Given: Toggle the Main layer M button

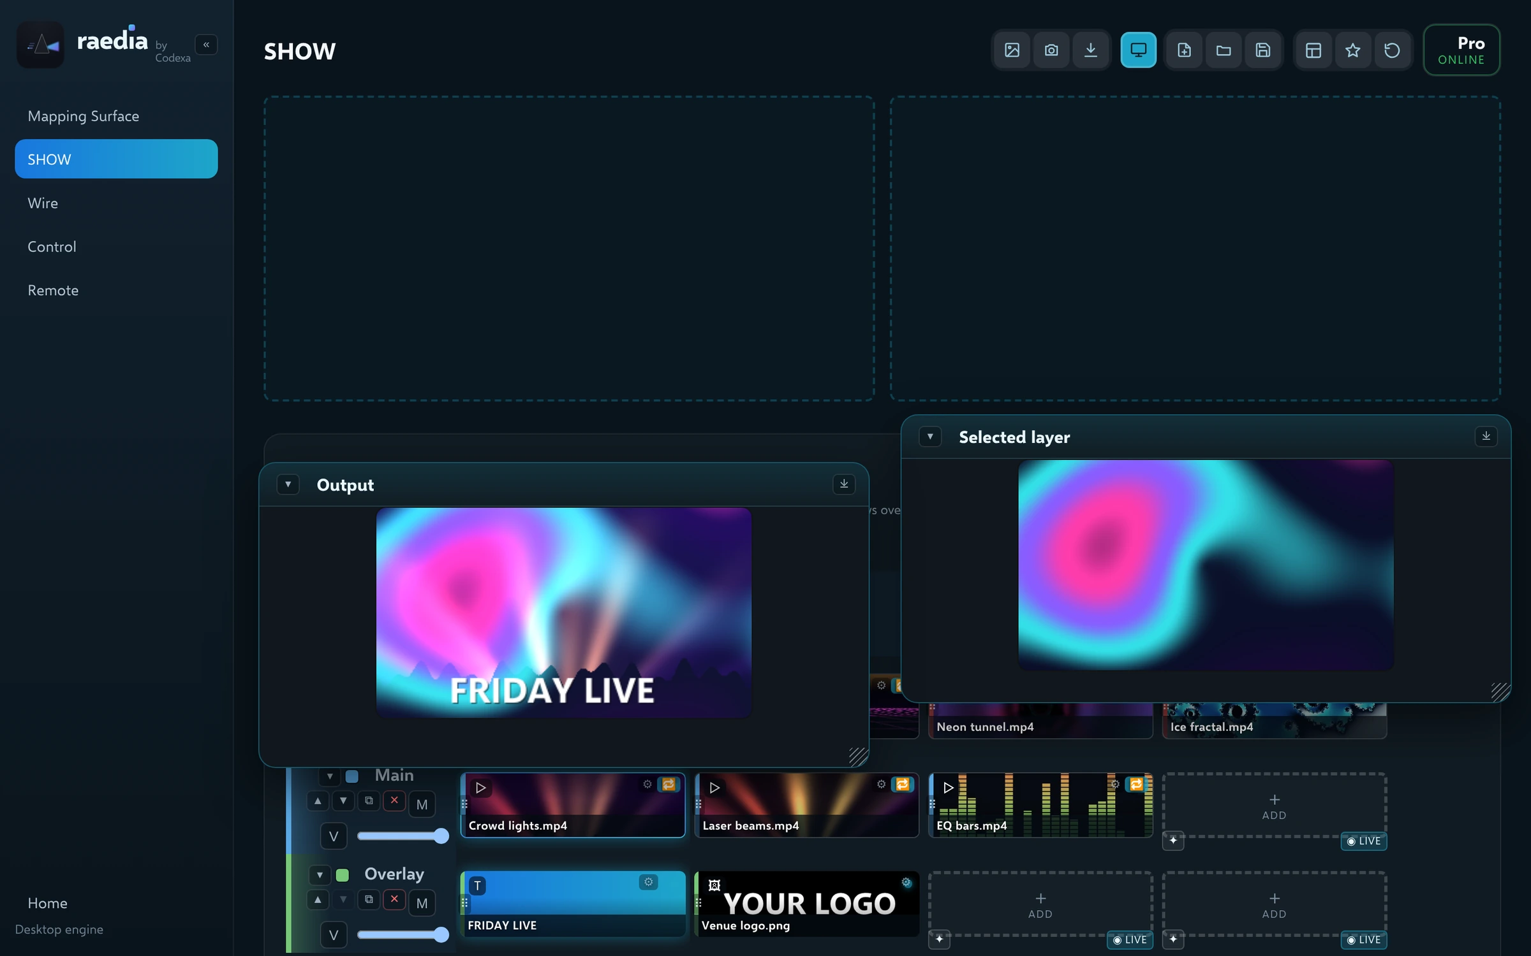Looking at the screenshot, I should pyautogui.click(x=422, y=804).
